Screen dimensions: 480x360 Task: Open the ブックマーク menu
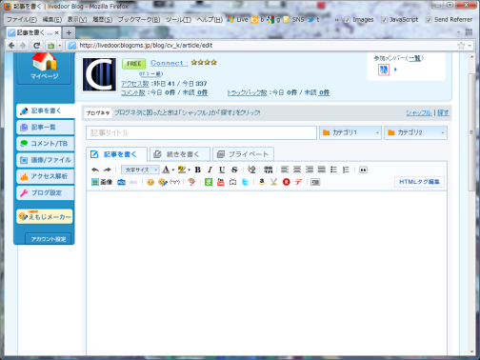click(x=139, y=20)
